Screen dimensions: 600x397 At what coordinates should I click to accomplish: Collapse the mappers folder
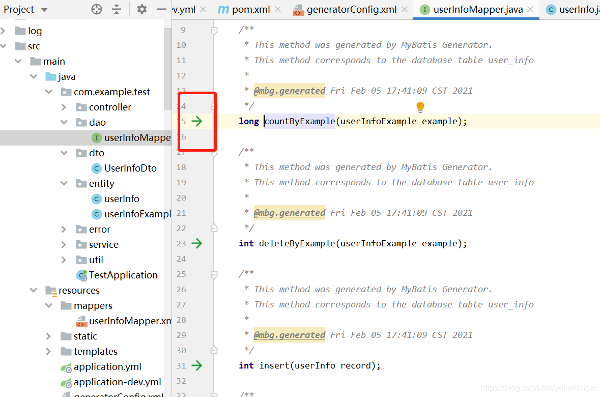48,305
